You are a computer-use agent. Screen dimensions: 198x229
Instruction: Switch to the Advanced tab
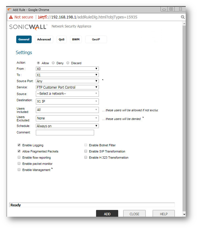[x=44, y=39]
